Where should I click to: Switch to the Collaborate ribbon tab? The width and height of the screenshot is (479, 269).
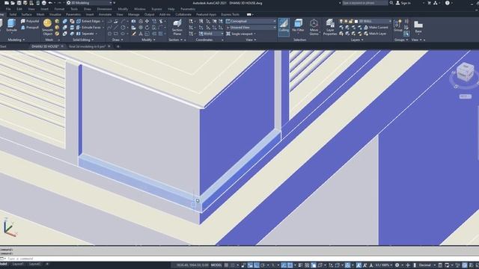coord(183,14)
